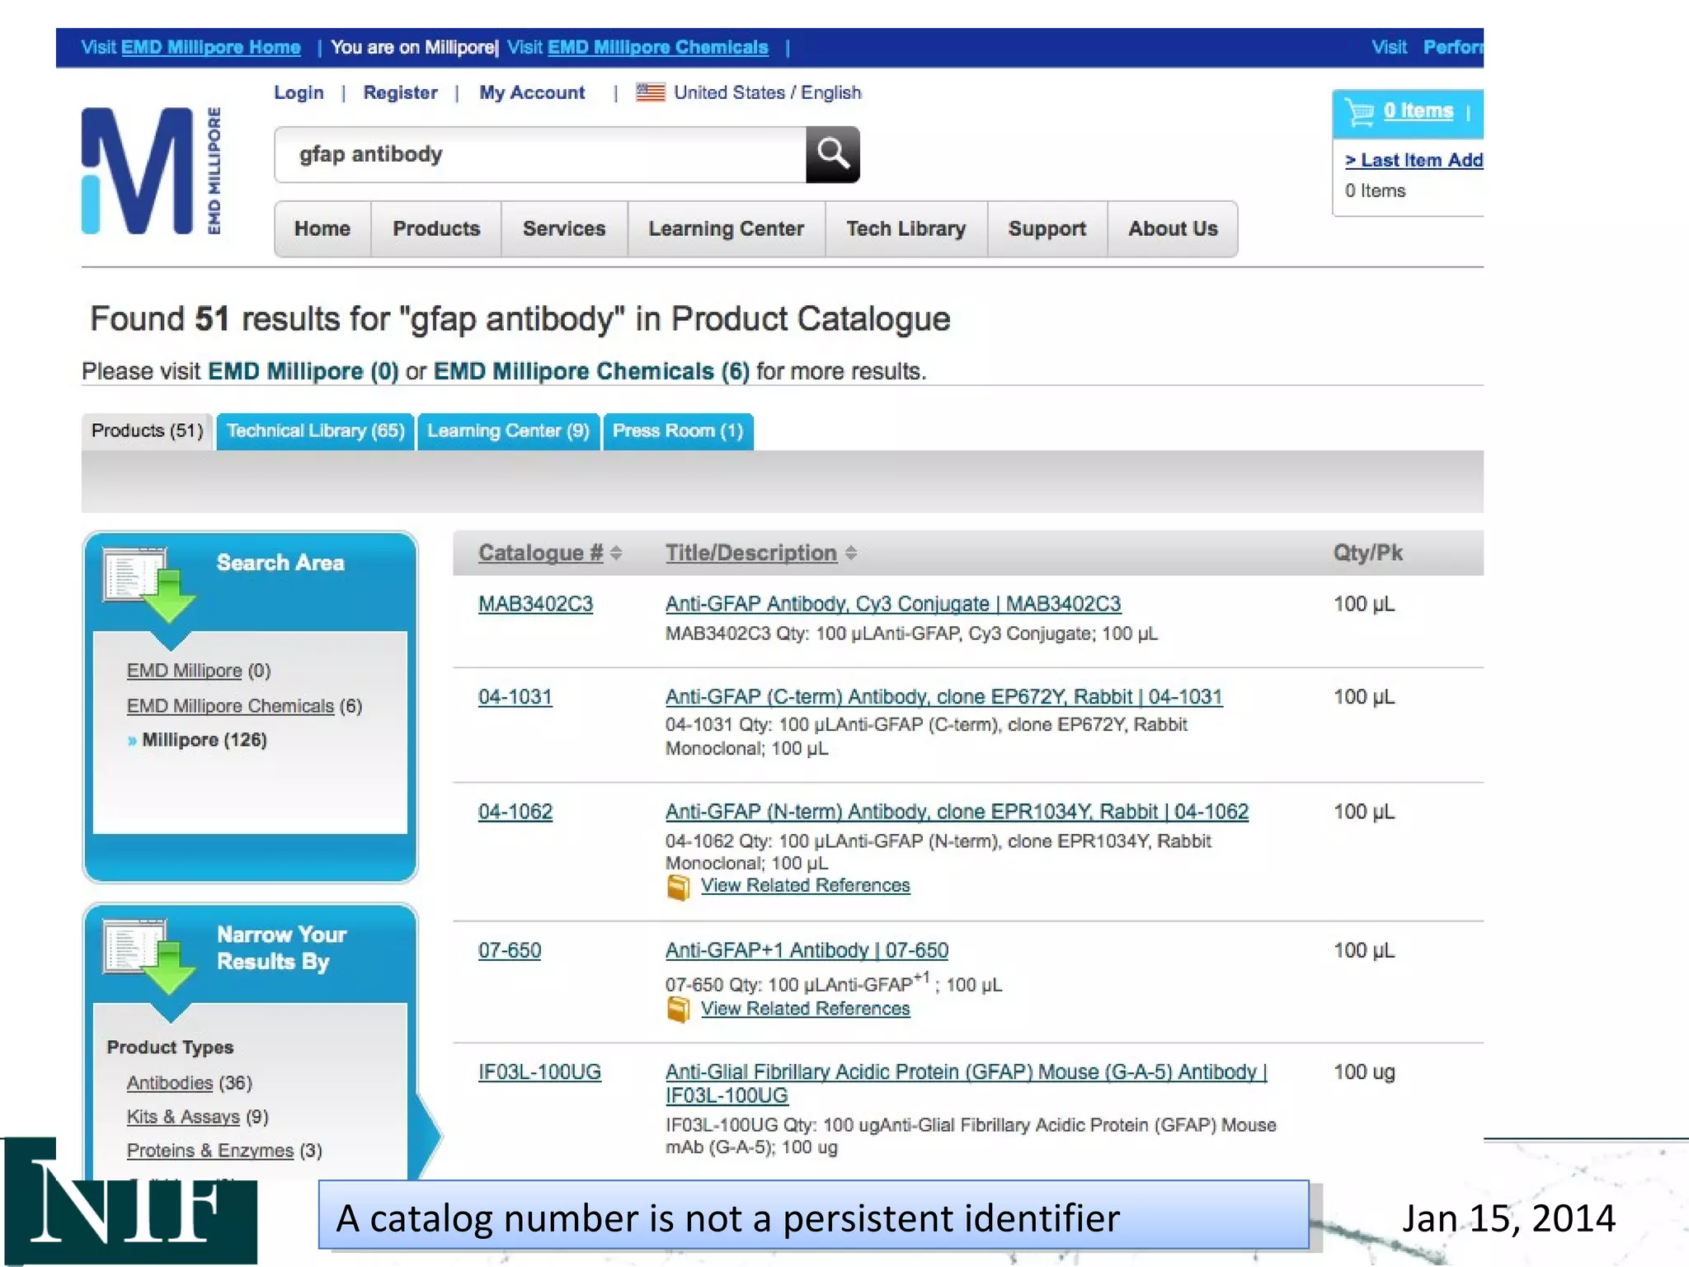Select EMD Millipore Chemicals in Search Area
The image size is (1689, 1267).
coord(230,706)
